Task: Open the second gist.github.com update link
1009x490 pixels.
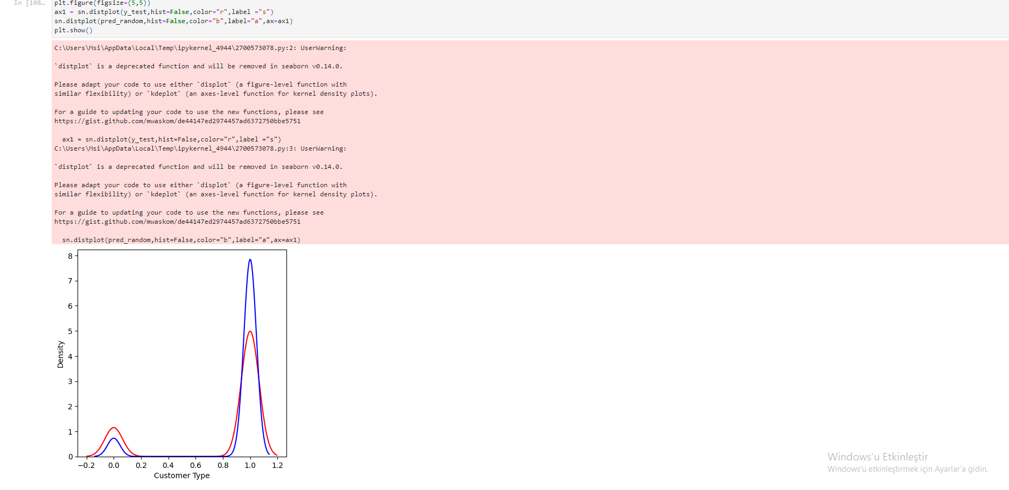Action: 177,221
